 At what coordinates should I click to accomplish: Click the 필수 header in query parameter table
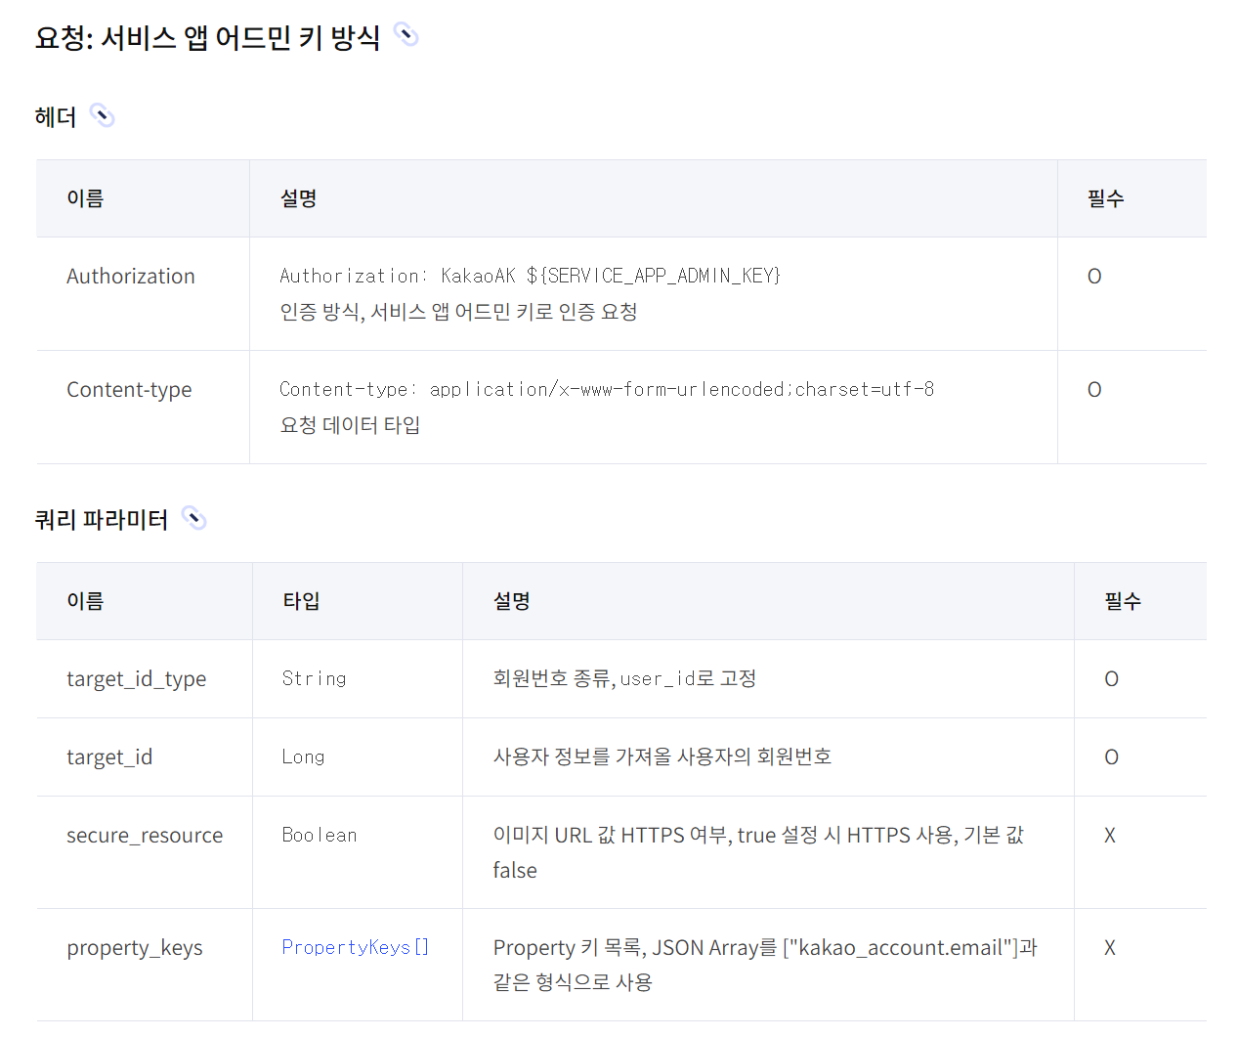click(x=1122, y=601)
